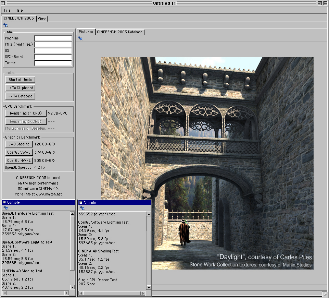Click the Daylight rendered castle picture

tap(207, 163)
